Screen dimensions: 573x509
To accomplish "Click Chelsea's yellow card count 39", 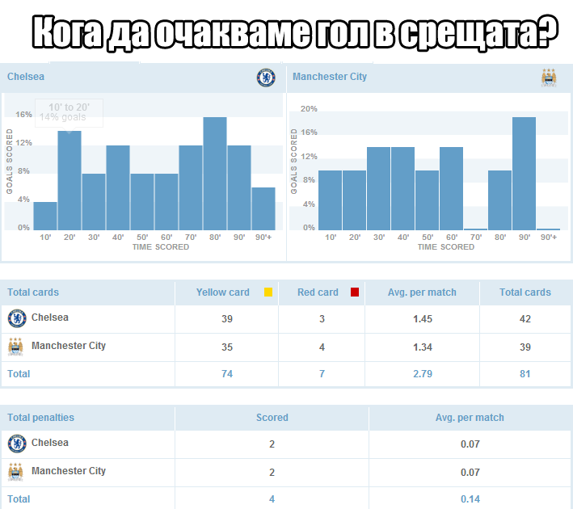I will pyautogui.click(x=227, y=318).
